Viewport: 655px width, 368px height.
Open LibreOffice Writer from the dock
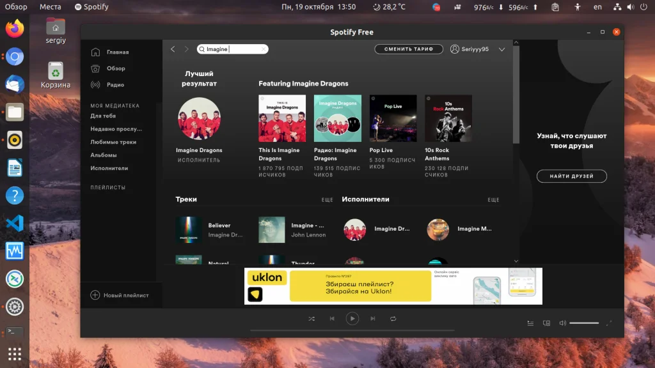point(15,168)
